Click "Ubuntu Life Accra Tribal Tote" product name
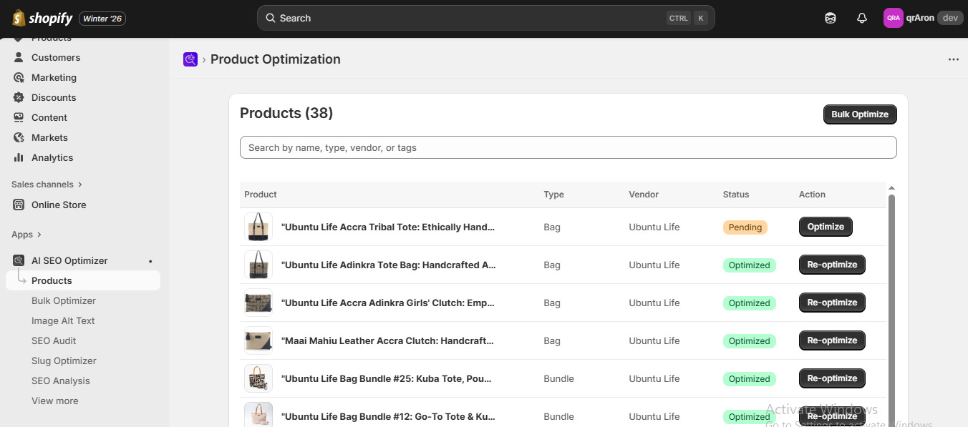968x427 pixels. point(388,227)
